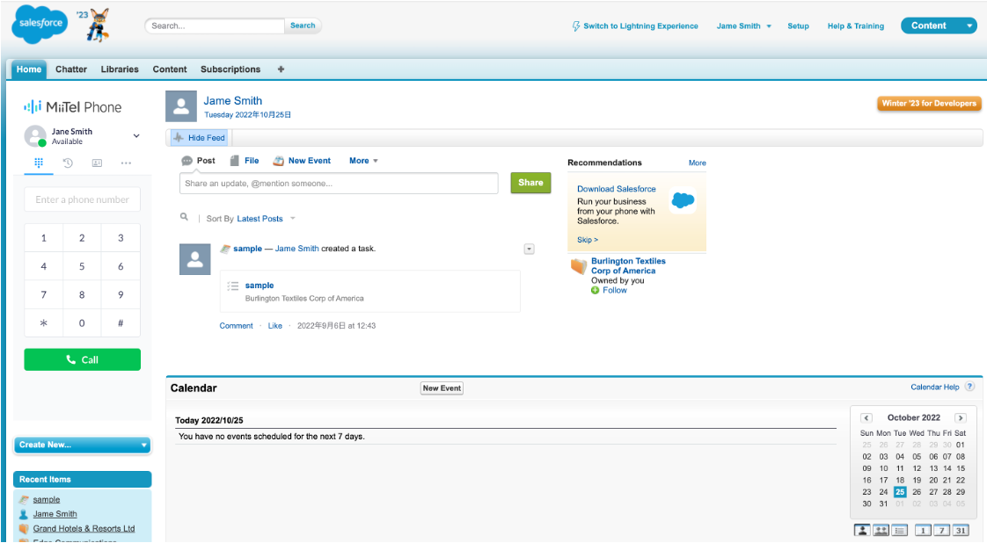Viewport: 987px width, 543px height.
Task: Open the MiiTel dial pad tab icon
Action: click(39, 163)
